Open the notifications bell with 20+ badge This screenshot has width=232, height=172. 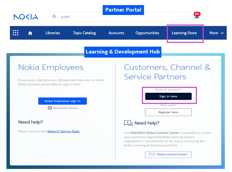click(x=197, y=16)
